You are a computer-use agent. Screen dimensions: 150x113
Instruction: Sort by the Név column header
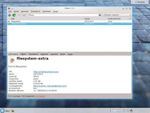click(13, 19)
